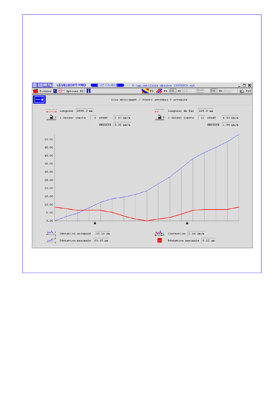
Task: Click the '2.Valeur limite' label
Action: pyautogui.click(x=181, y=118)
